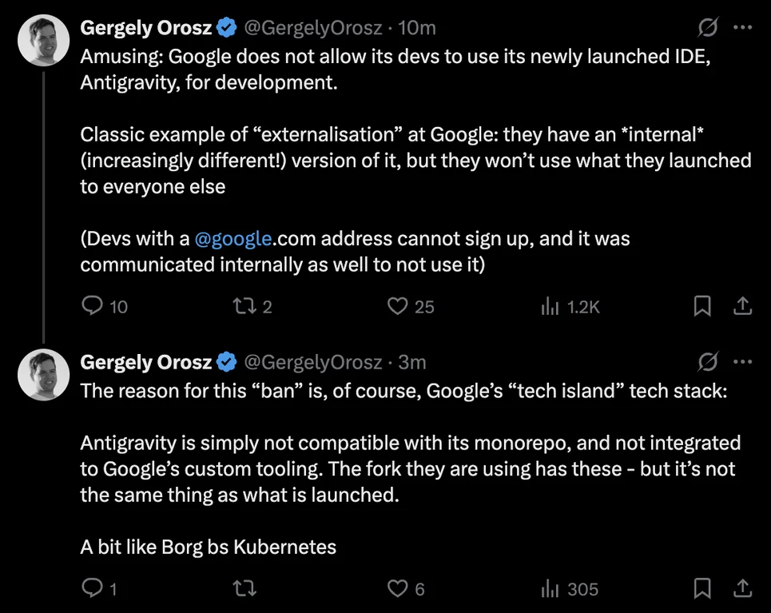The width and height of the screenshot is (771, 613).
Task: Like the first tweet with 25 likes
Action: 398,306
